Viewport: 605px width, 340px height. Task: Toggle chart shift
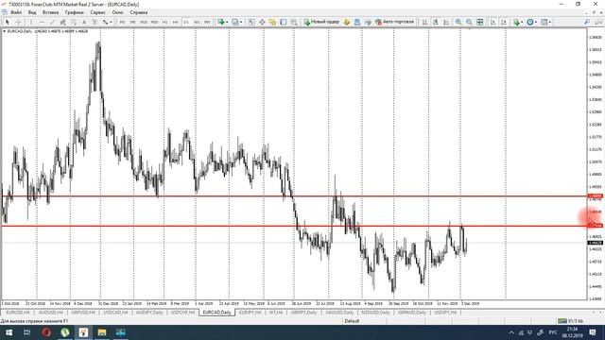(x=504, y=22)
